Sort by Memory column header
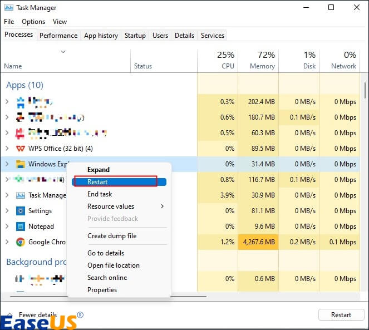Viewport: 369px width, 330px height. click(258, 61)
